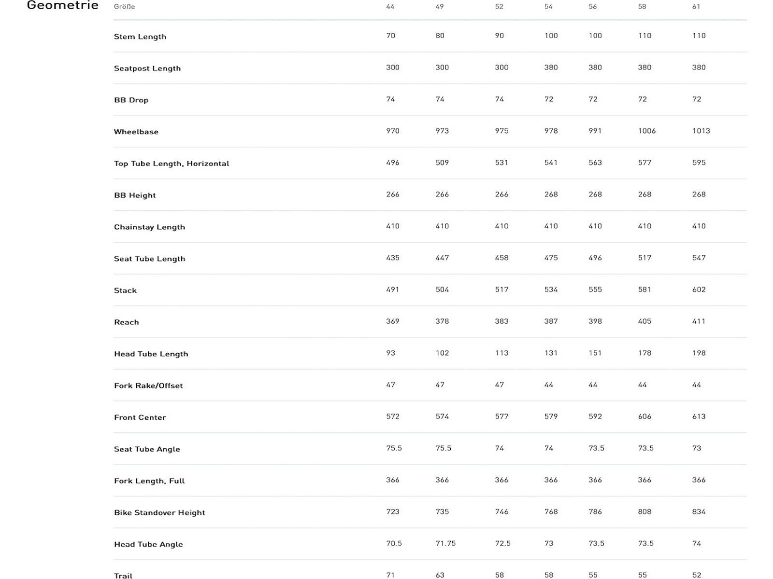
Task: Click the size 56 column header
Action: 593,7
